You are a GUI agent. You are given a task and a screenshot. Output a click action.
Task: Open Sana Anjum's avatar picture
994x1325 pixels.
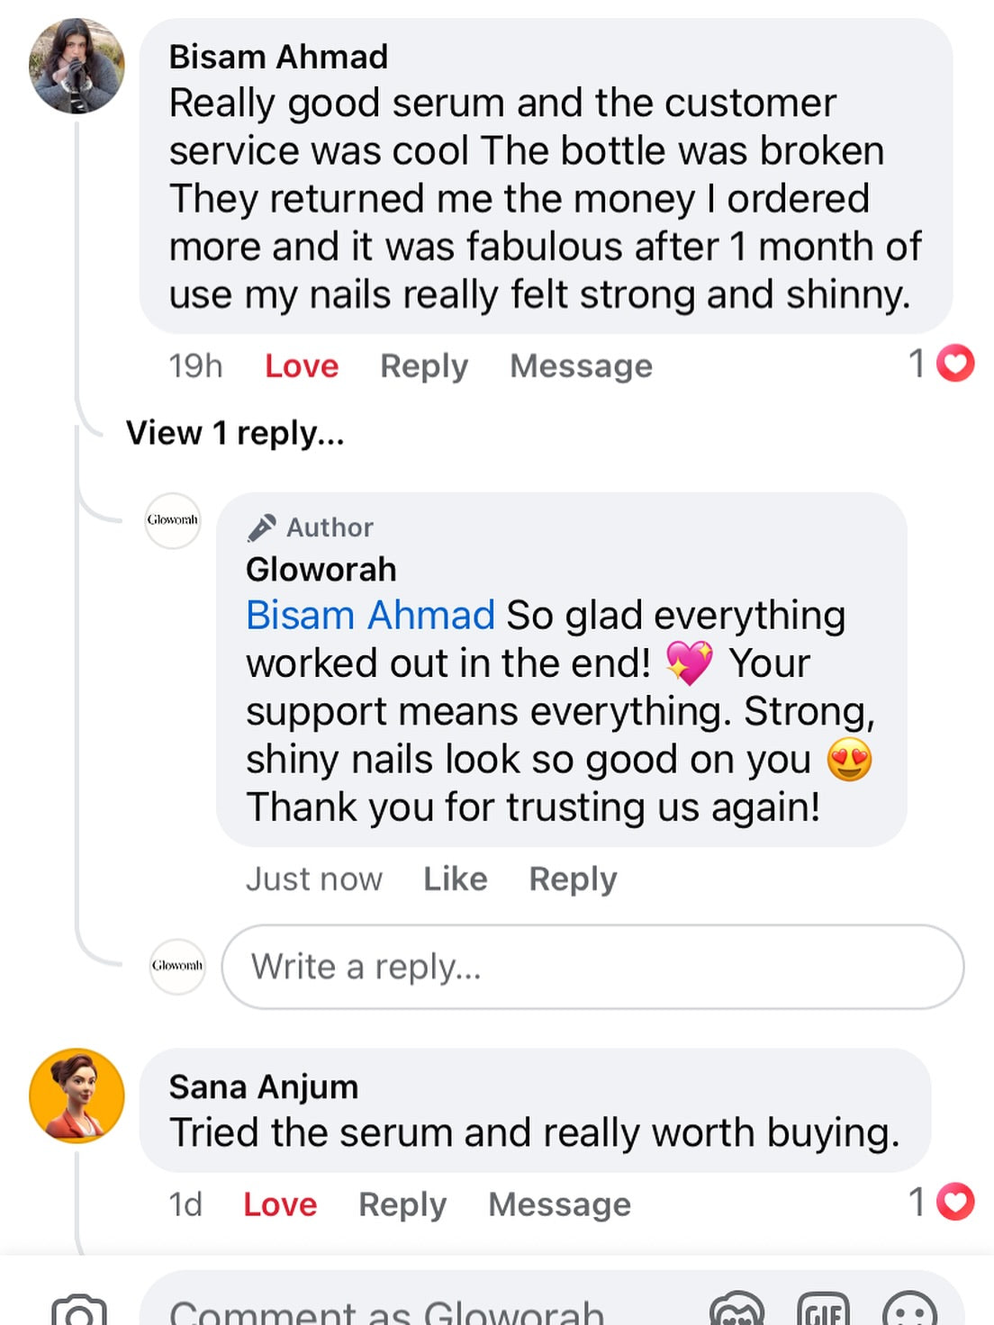(77, 1095)
